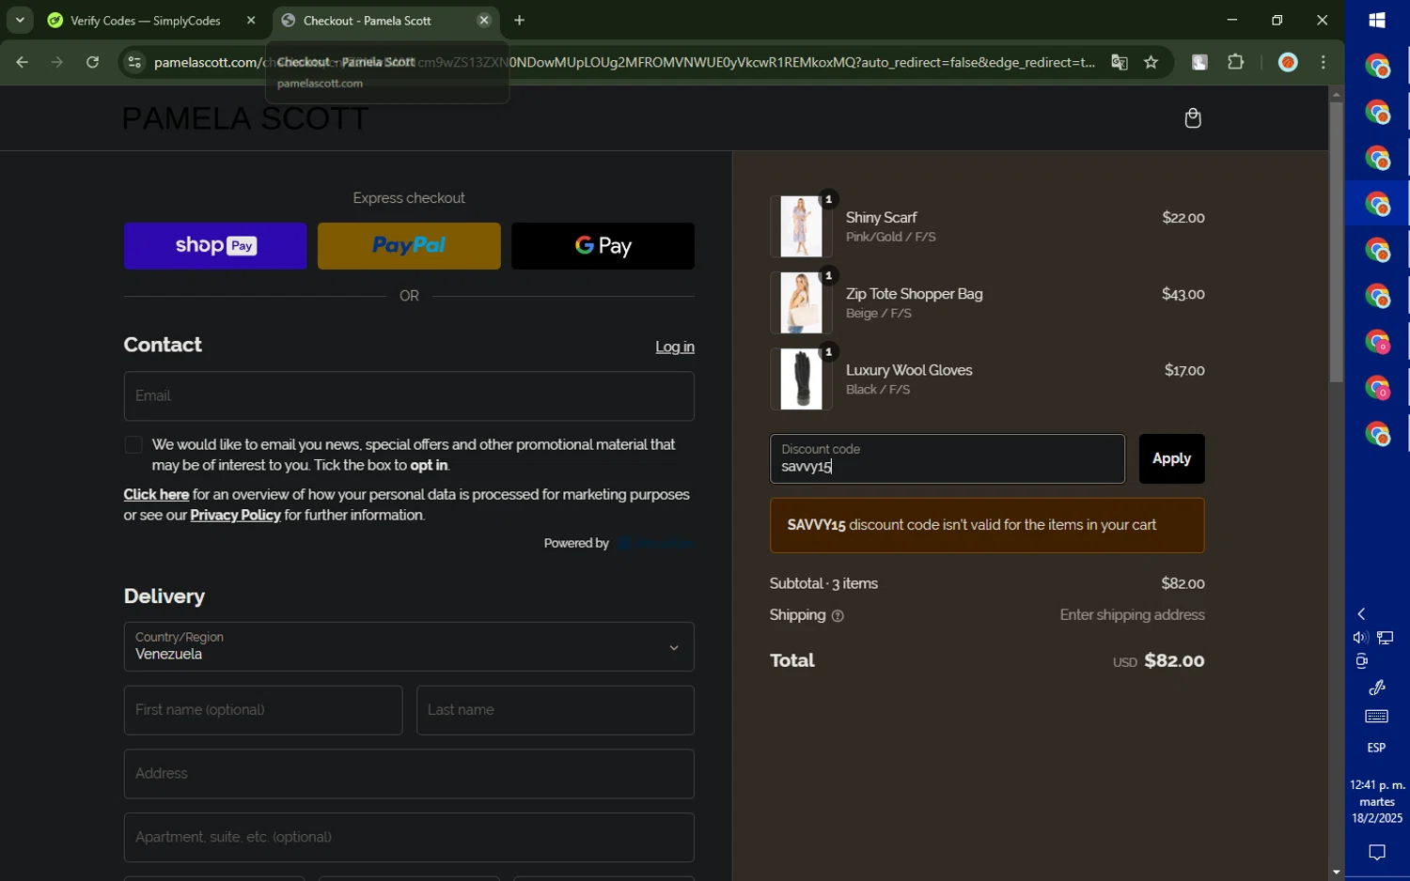Open the Click here data overview link
This screenshot has height=881, width=1410.
[x=156, y=495]
